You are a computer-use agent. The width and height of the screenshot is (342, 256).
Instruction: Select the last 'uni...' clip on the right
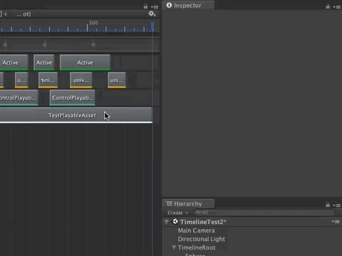pos(117,80)
